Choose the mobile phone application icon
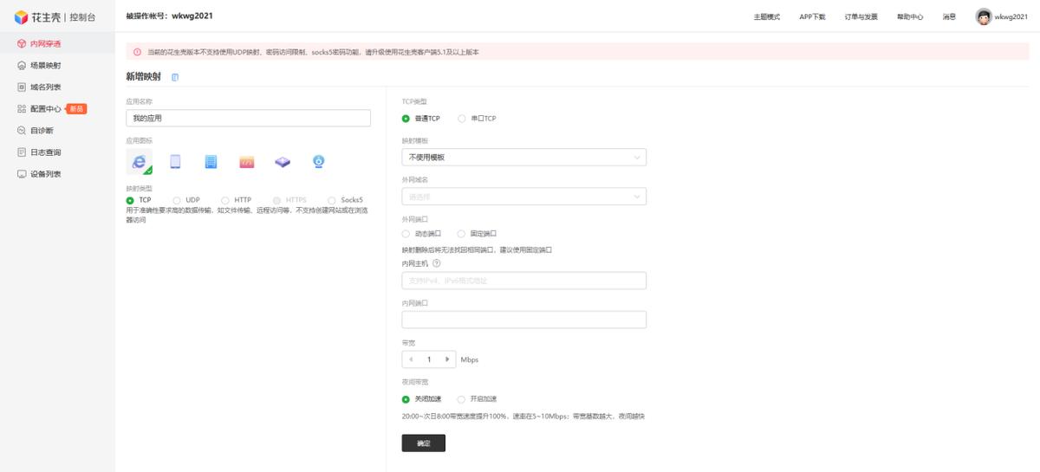 click(175, 161)
